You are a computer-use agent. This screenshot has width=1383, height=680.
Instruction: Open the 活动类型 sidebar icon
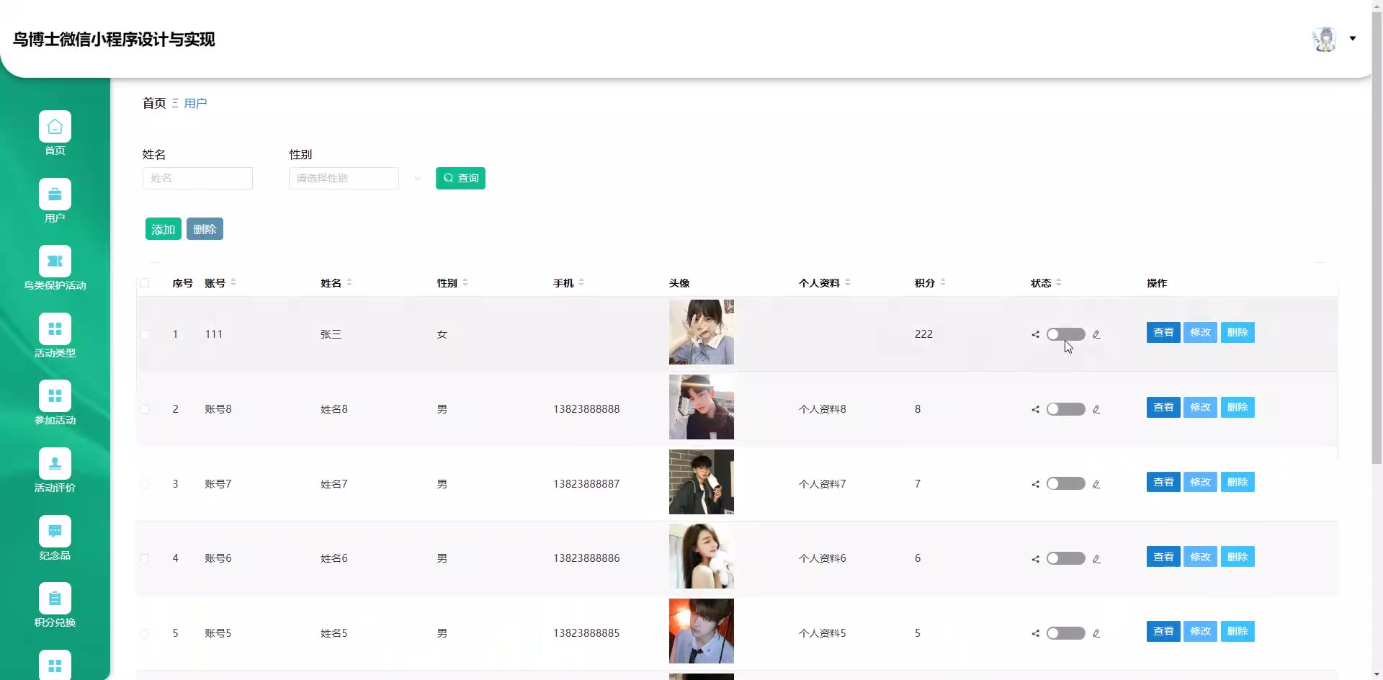55,329
